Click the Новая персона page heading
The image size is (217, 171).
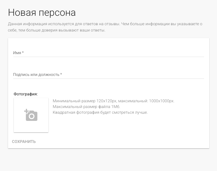pyautogui.click(x=42, y=13)
